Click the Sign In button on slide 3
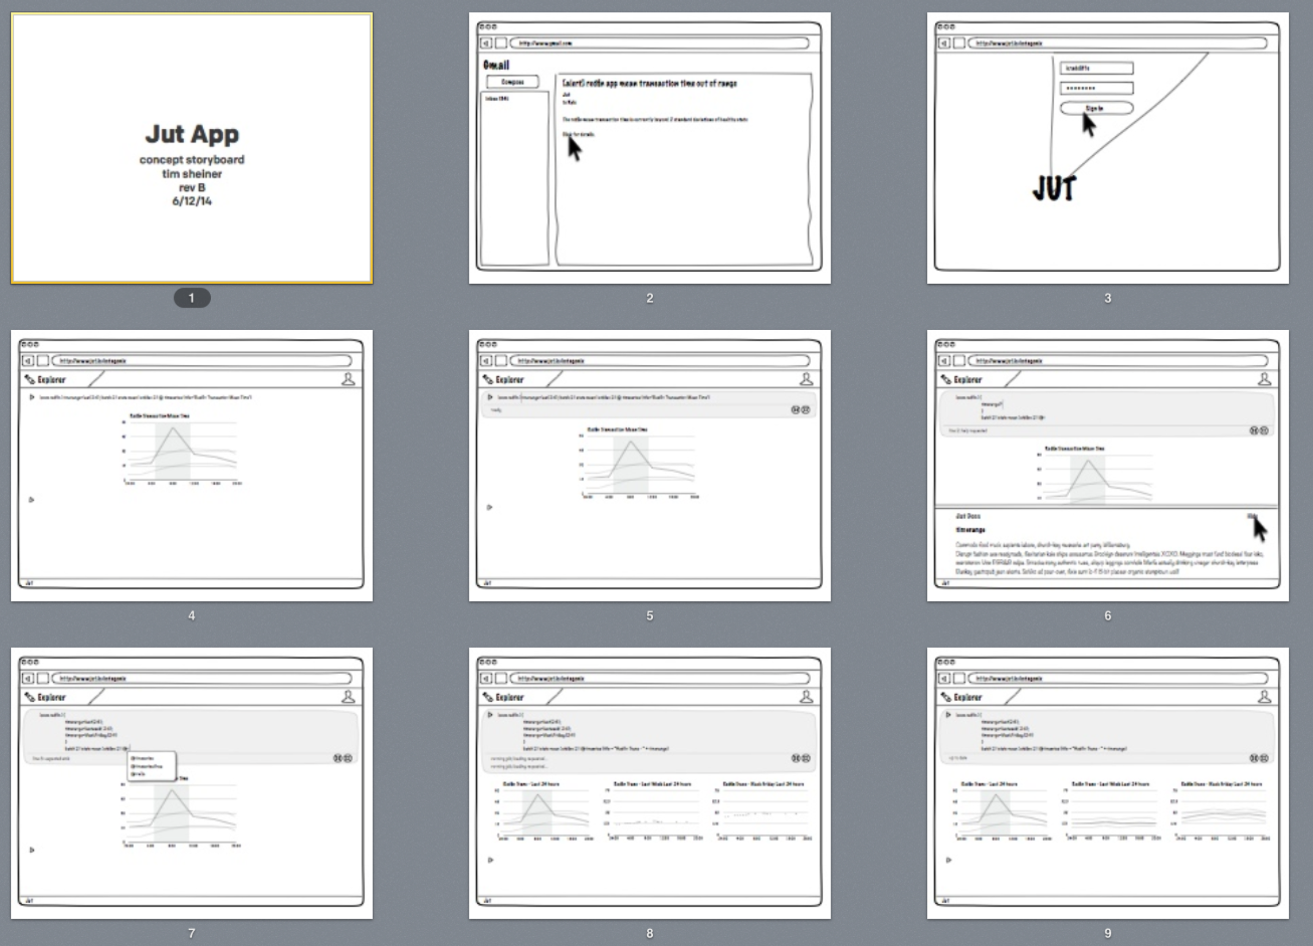The image size is (1313, 946). [1096, 108]
